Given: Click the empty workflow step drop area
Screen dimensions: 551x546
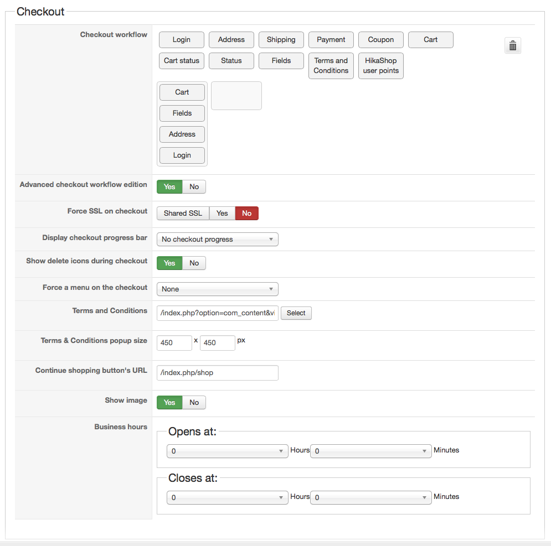Looking at the screenshot, I should click(236, 96).
